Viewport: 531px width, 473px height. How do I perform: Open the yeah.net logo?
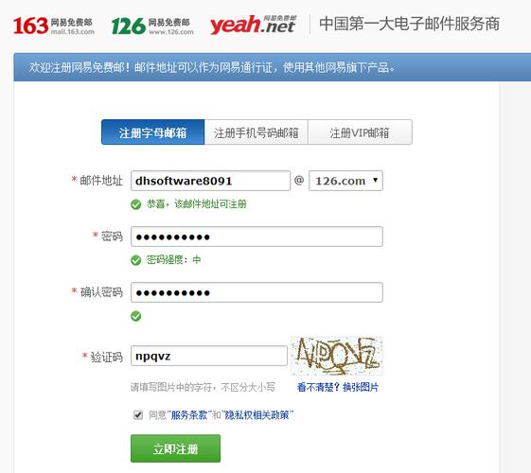(x=254, y=25)
